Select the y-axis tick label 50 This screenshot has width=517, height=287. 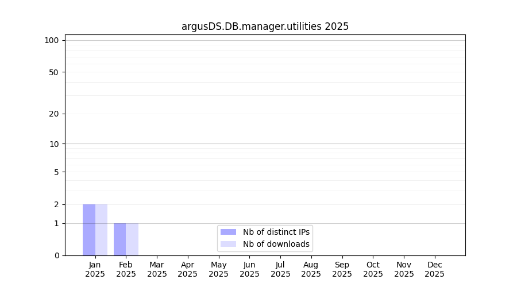click(x=54, y=72)
